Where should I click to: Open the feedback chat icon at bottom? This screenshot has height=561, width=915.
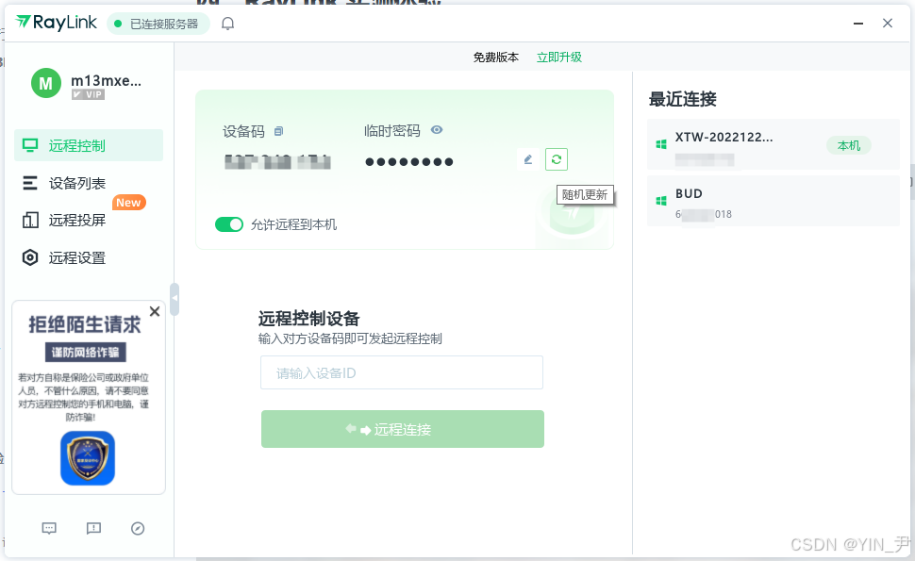48,528
